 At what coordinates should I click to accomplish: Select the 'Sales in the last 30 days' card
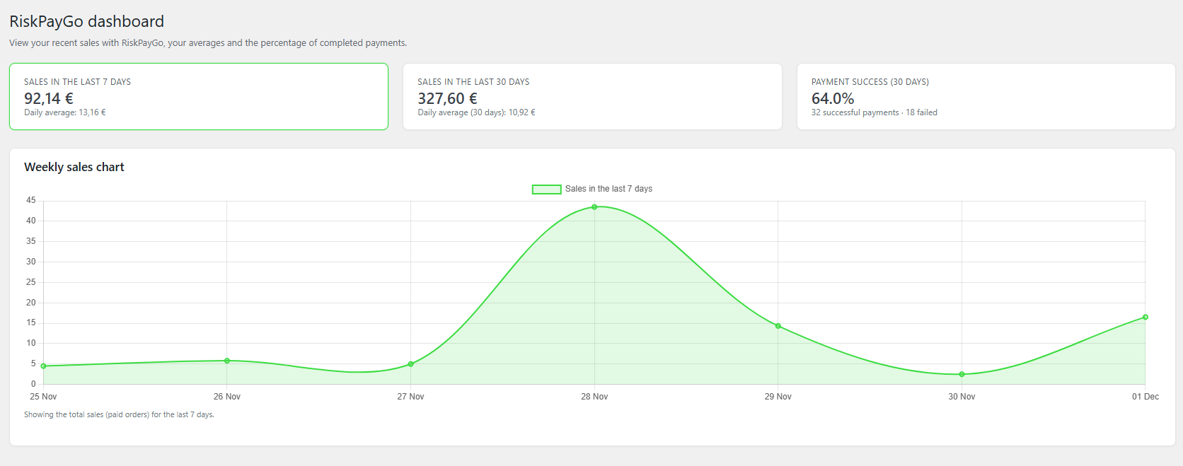click(x=592, y=97)
